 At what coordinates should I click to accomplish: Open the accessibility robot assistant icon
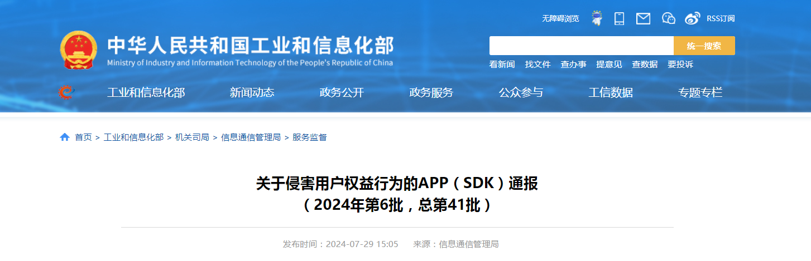coord(597,18)
